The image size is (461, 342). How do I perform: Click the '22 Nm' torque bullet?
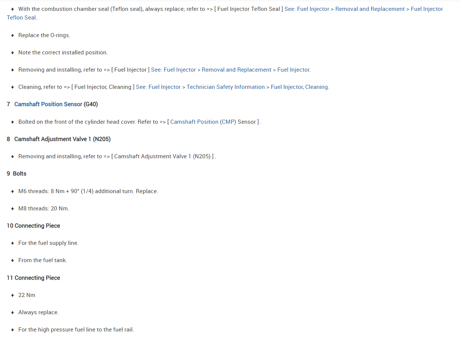pyautogui.click(x=27, y=295)
